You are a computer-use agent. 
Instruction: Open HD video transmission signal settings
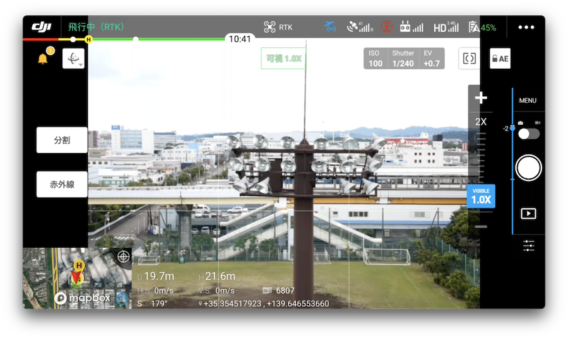click(446, 27)
